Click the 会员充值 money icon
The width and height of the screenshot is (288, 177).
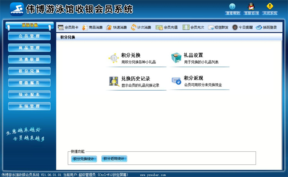click(159, 27)
